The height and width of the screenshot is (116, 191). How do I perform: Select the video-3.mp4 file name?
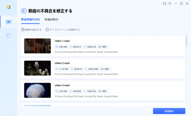(62, 85)
